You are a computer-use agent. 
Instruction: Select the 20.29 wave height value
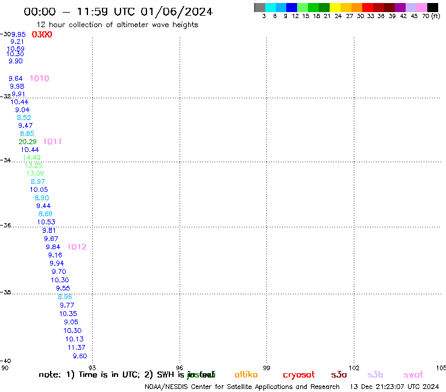[x=28, y=142]
